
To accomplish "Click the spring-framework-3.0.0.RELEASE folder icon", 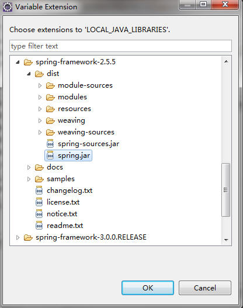I will click(x=28, y=237).
